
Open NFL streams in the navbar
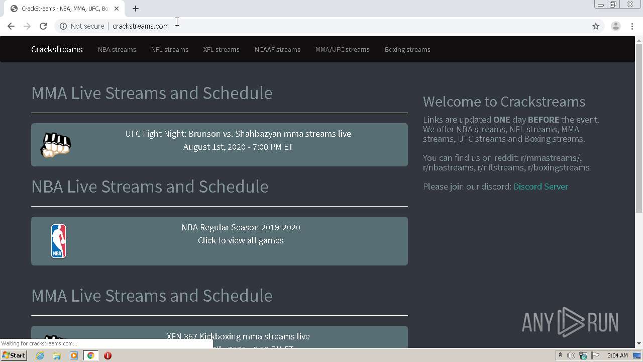[x=170, y=49]
